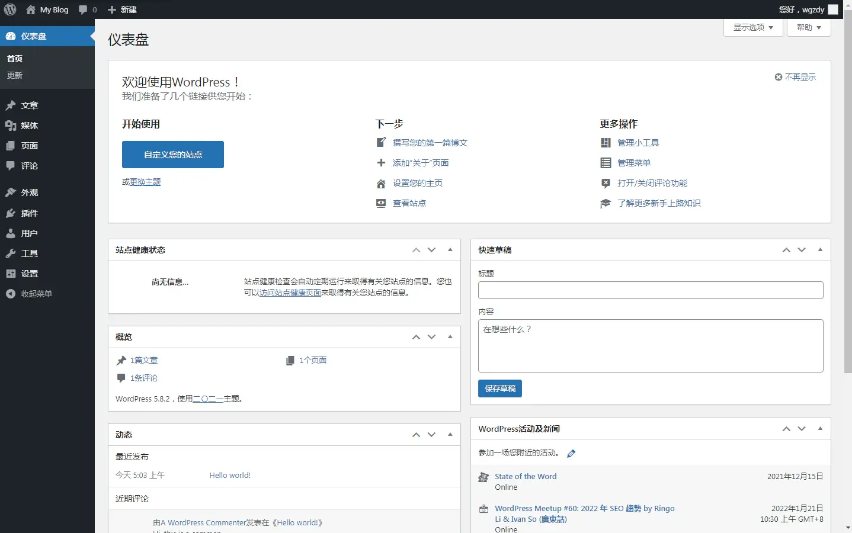Click the pages icon beside 1个页面

click(x=290, y=360)
